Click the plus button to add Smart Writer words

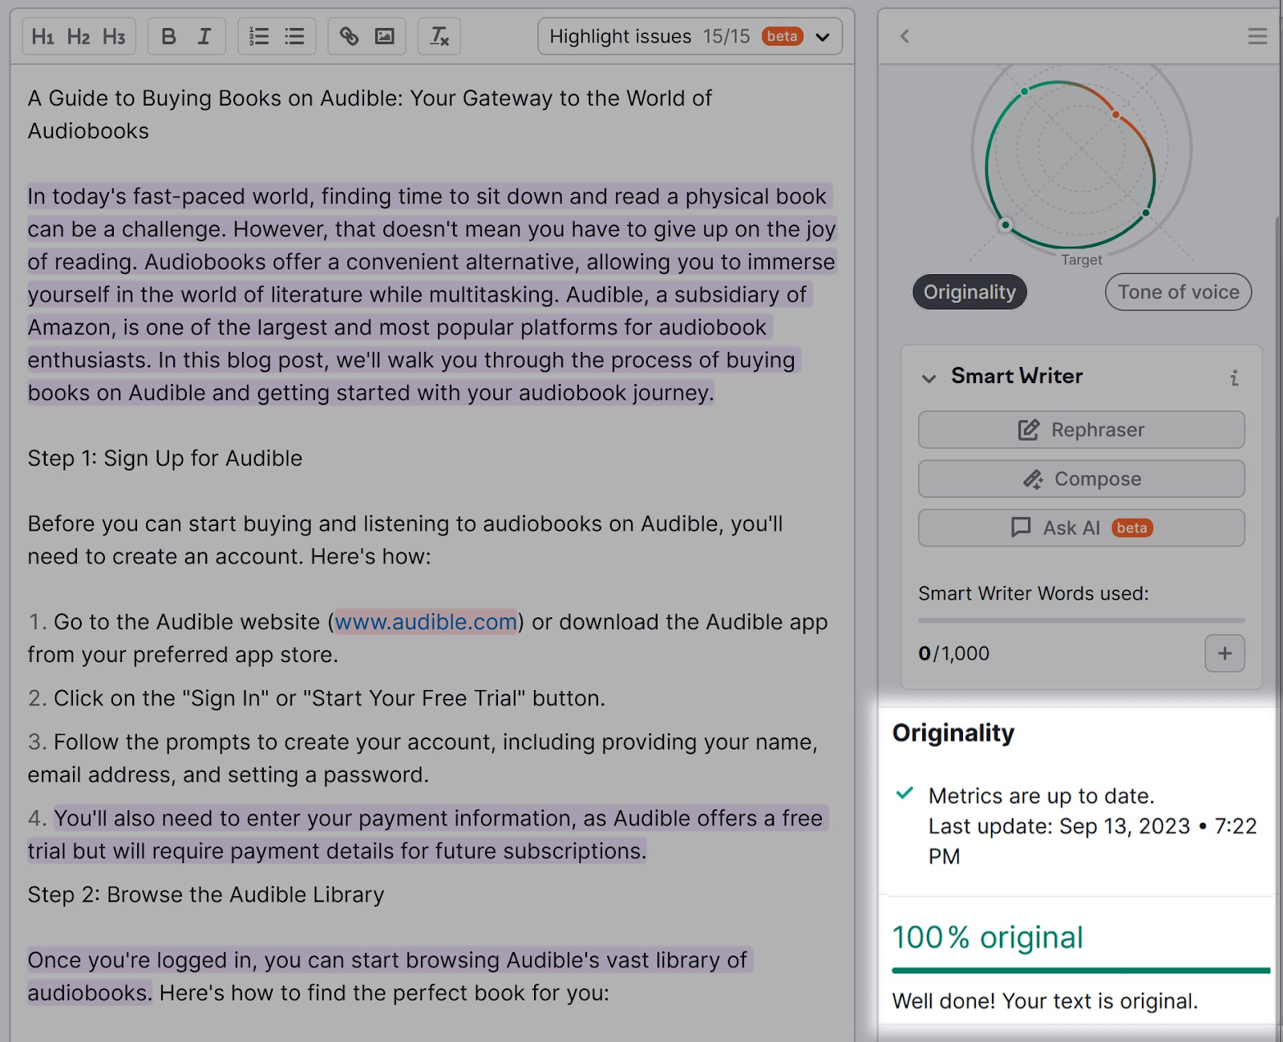(1224, 654)
